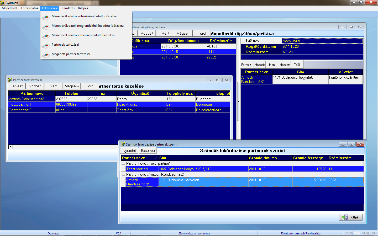Click the splitter arrow between the Menetlevél panels

(238, 101)
